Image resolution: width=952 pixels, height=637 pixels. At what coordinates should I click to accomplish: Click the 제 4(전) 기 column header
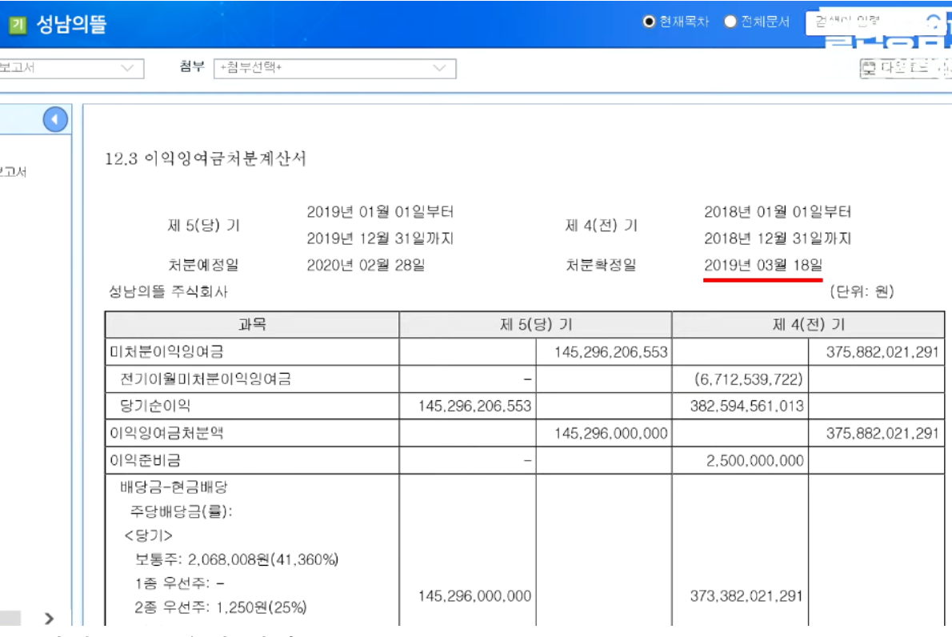808,325
